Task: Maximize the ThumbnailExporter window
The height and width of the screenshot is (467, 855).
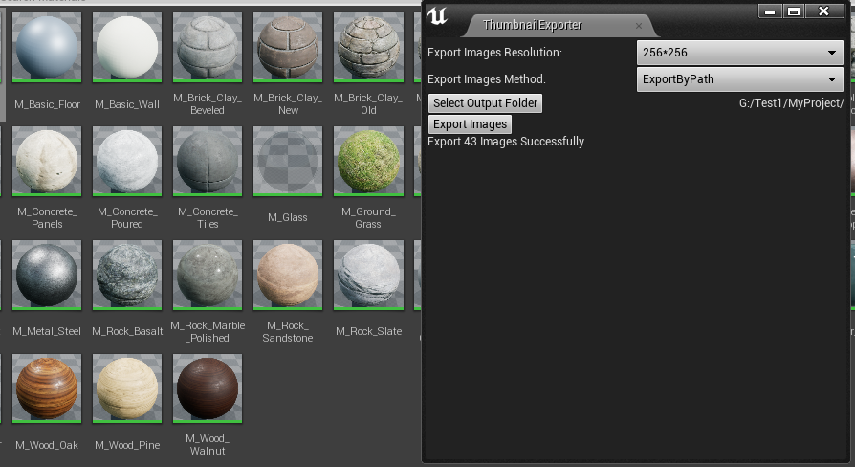Action: click(794, 11)
